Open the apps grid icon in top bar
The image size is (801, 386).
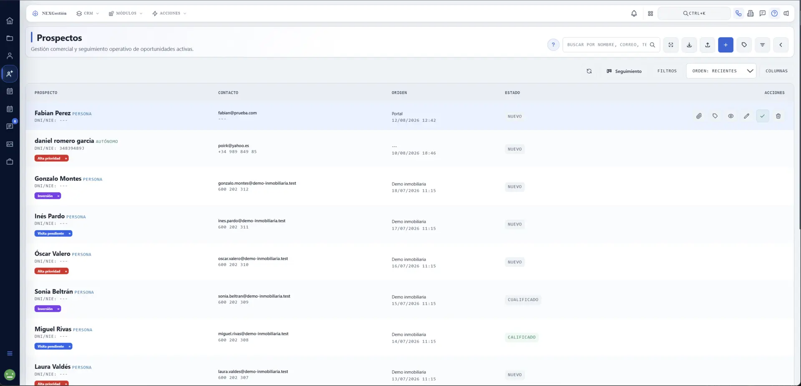click(x=650, y=13)
